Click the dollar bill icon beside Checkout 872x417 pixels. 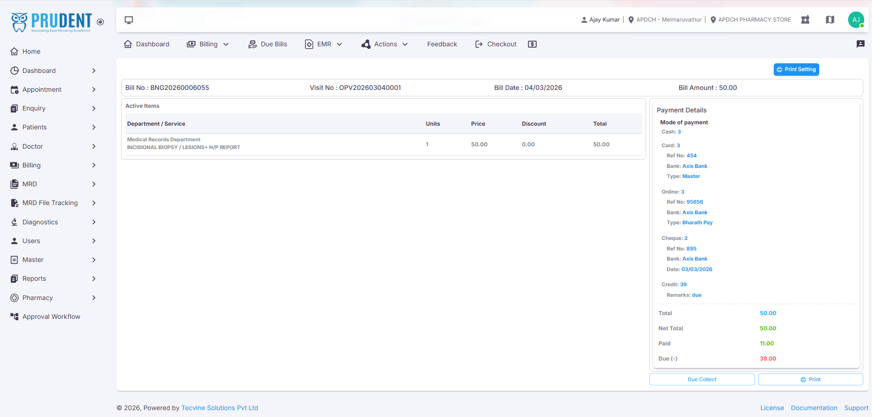(x=532, y=44)
